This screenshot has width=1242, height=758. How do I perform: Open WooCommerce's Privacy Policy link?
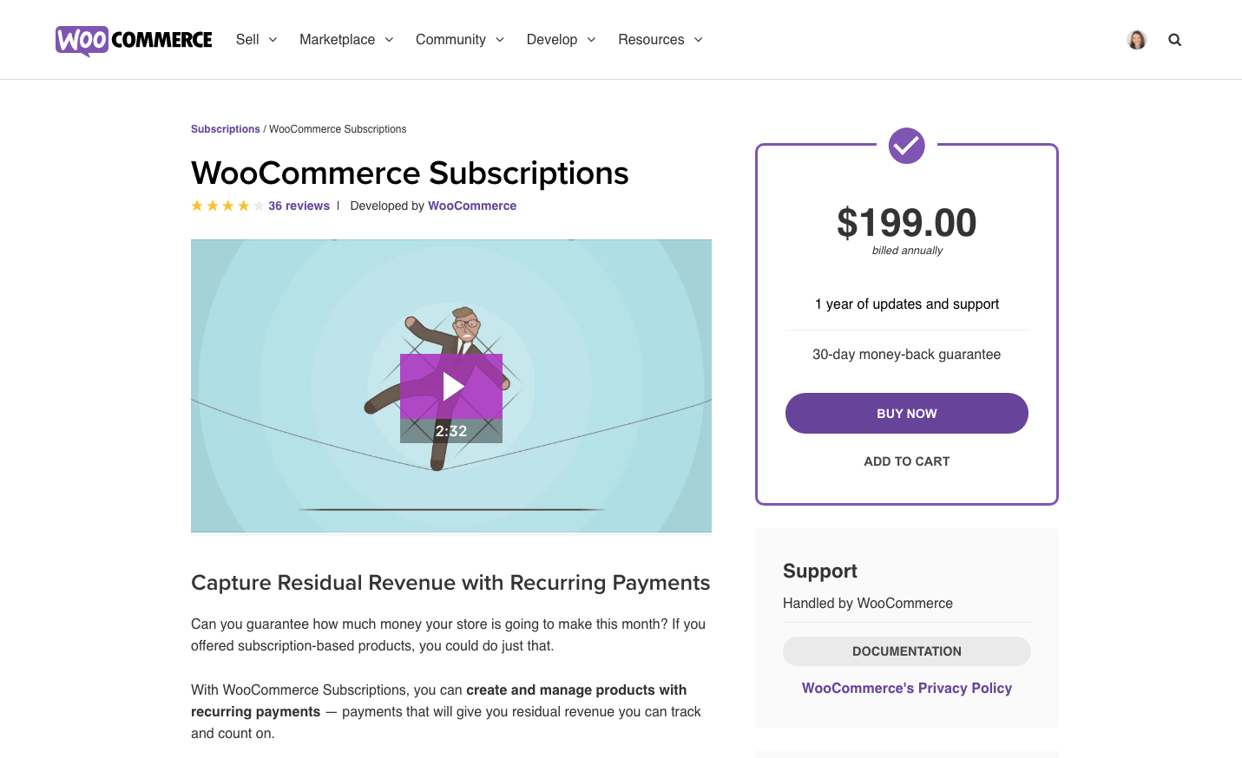click(x=907, y=688)
